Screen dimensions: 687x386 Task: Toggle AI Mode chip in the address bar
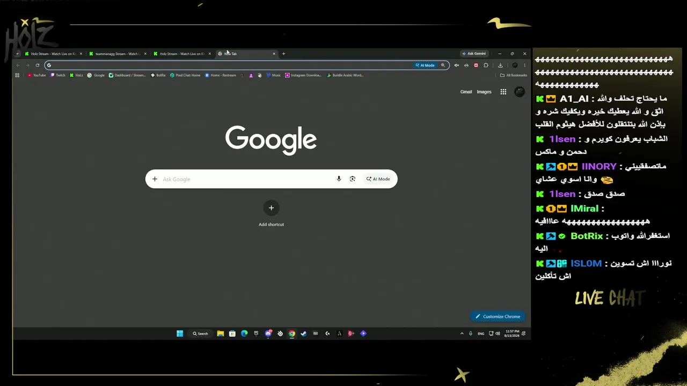[425, 65]
